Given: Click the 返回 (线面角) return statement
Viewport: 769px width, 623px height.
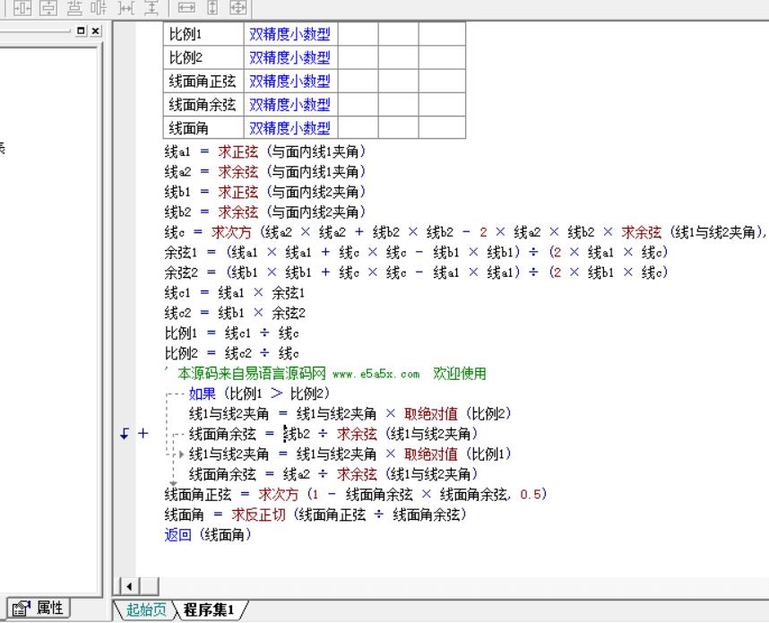Looking at the screenshot, I should pyautogui.click(x=208, y=535).
